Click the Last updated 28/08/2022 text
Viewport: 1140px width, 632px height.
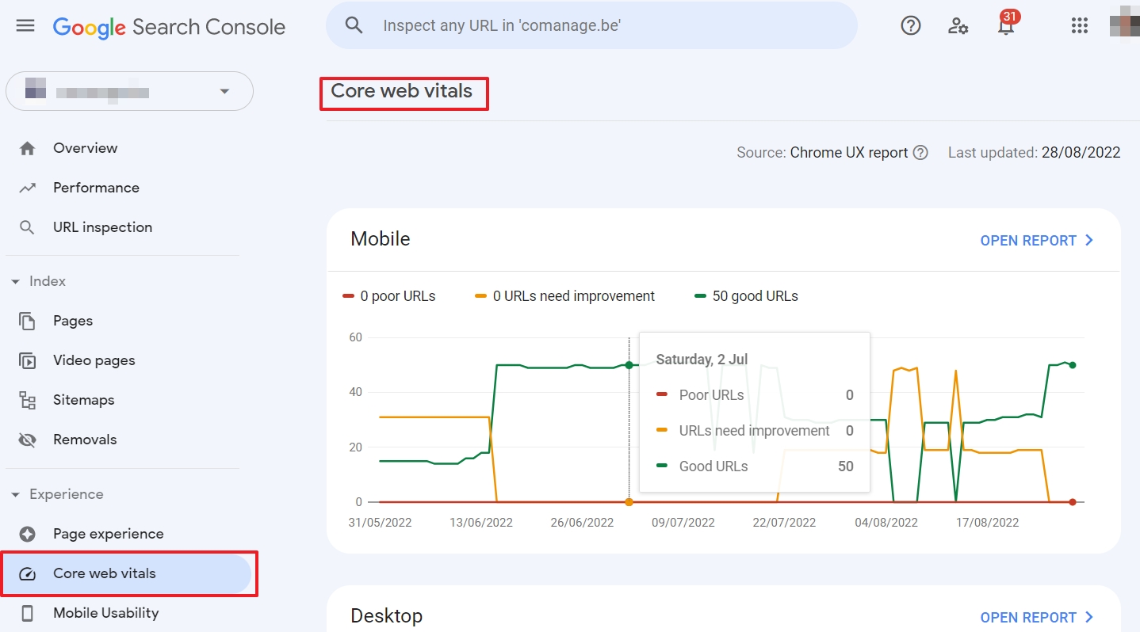[1035, 153]
